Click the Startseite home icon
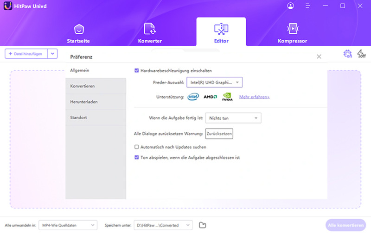 [78, 29]
